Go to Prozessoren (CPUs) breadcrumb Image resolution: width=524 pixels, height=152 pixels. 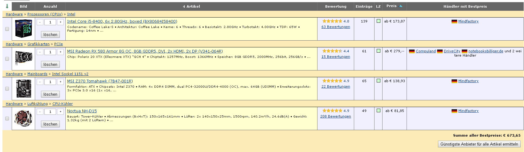pos(45,14)
